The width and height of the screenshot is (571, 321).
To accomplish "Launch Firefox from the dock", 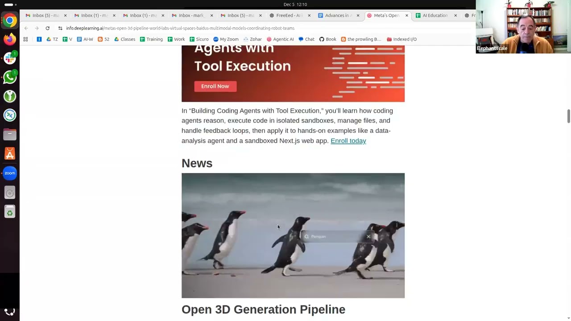I will (x=10, y=39).
